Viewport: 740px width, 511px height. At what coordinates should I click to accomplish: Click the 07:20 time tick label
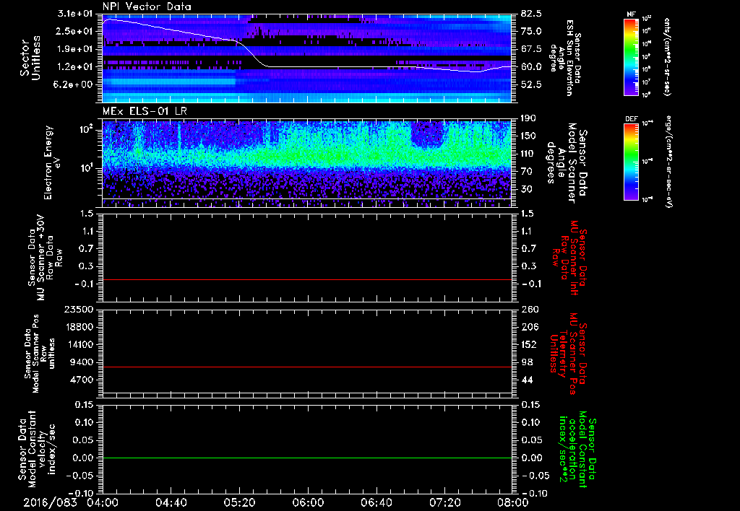tap(444, 502)
